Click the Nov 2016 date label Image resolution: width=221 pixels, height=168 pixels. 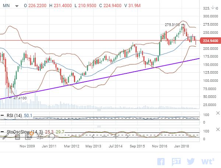click(159, 146)
